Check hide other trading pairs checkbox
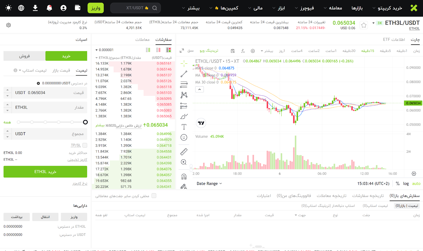 [x=154, y=196]
